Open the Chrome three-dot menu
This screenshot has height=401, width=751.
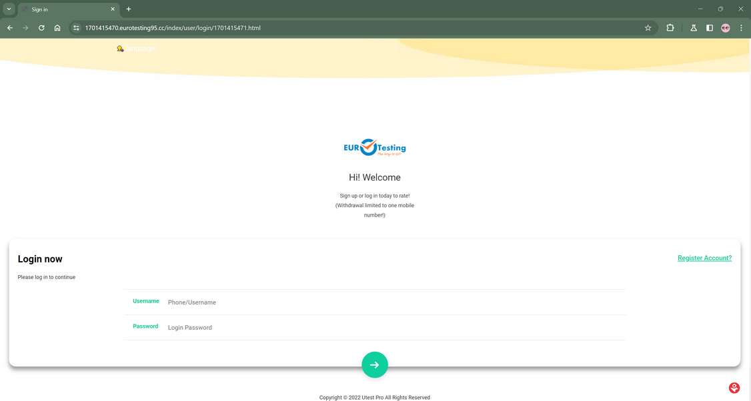click(x=741, y=28)
